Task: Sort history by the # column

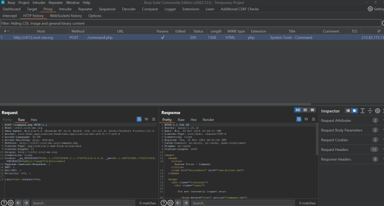Action: [7, 31]
